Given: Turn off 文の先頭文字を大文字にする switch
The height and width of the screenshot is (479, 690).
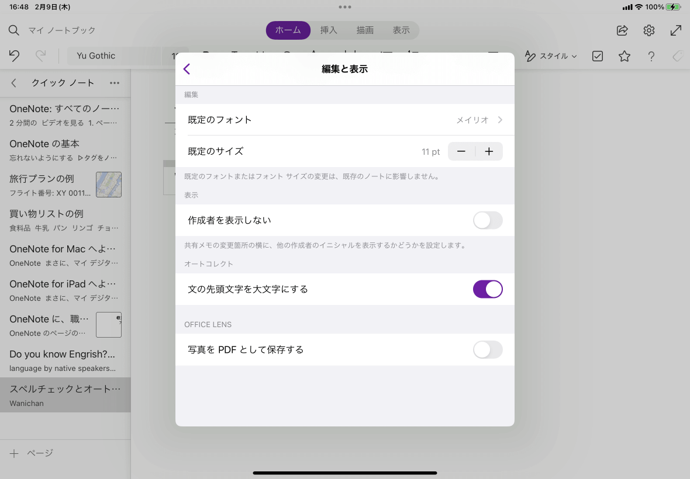Looking at the screenshot, I should tap(488, 289).
